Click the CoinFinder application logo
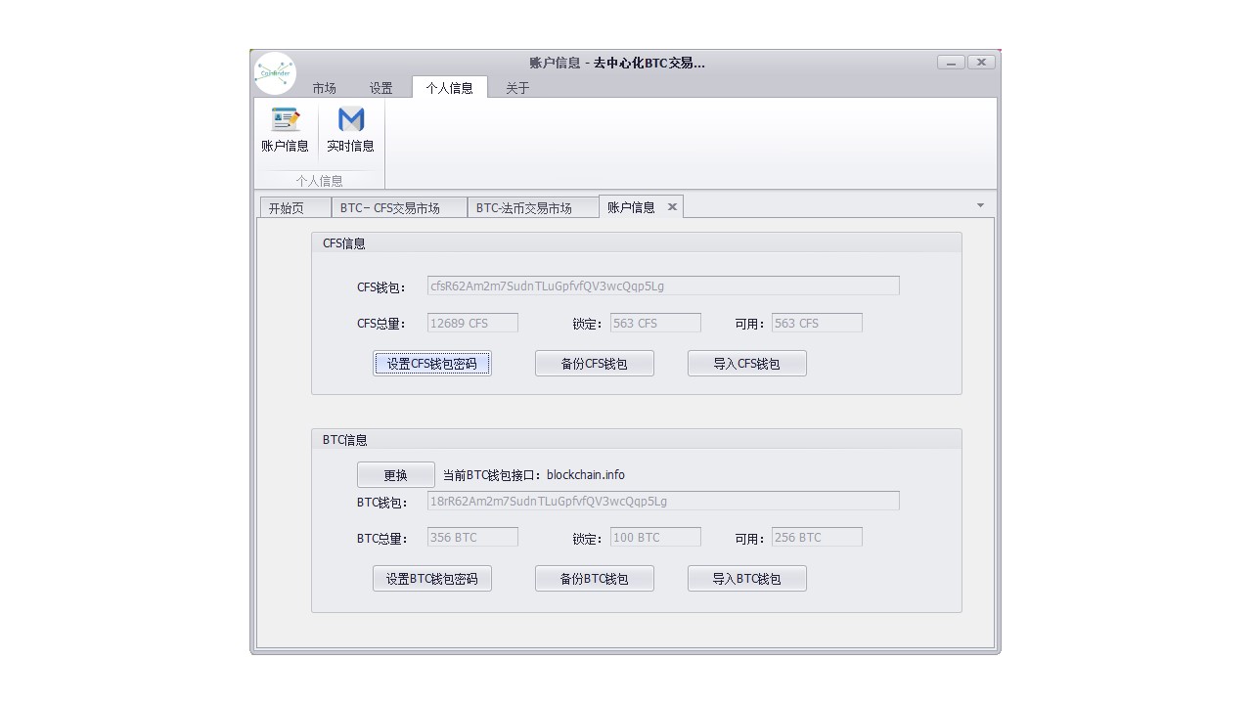The width and height of the screenshot is (1252, 704). click(x=275, y=73)
